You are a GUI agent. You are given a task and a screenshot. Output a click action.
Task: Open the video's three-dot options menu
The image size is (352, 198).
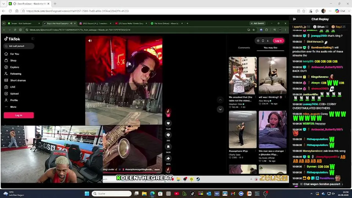[157, 41]
